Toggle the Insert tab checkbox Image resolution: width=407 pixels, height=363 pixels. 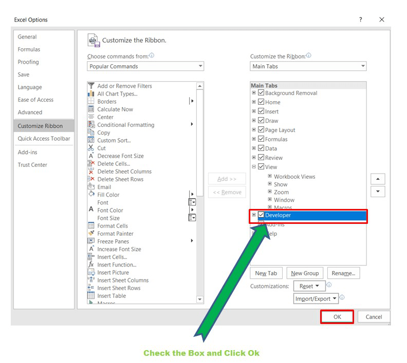[x=261, y=111]
